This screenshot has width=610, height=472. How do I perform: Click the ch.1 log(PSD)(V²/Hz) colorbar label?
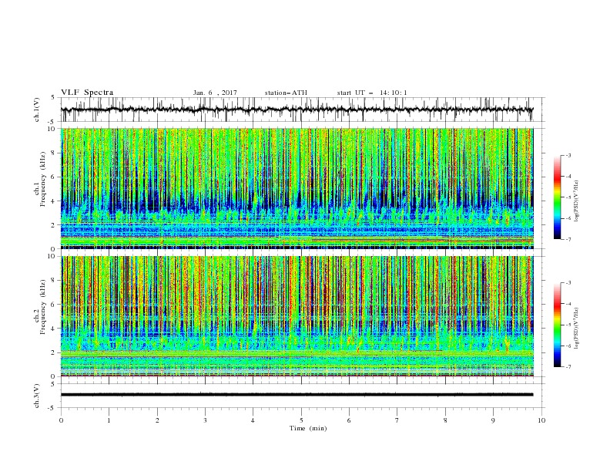[x=578, y=201]
